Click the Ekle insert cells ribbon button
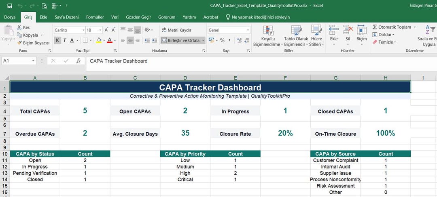This screenshot has height=197, width=437. point(334,36)
